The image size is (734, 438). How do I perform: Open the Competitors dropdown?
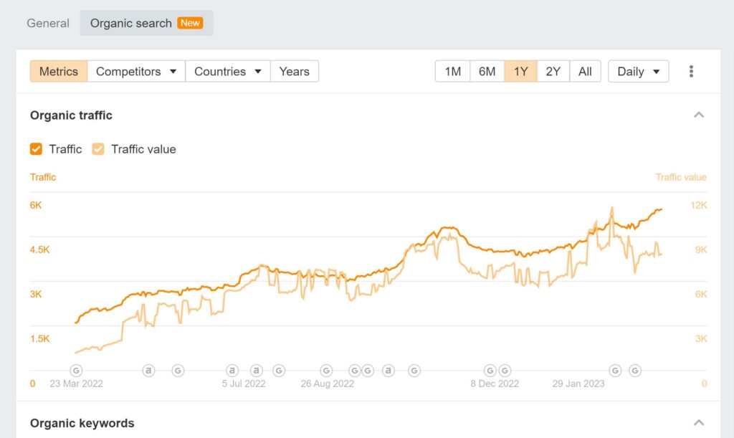[x=136, y=72]
